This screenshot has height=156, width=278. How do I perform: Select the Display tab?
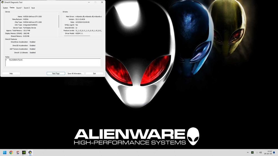(x=12, y=7)
